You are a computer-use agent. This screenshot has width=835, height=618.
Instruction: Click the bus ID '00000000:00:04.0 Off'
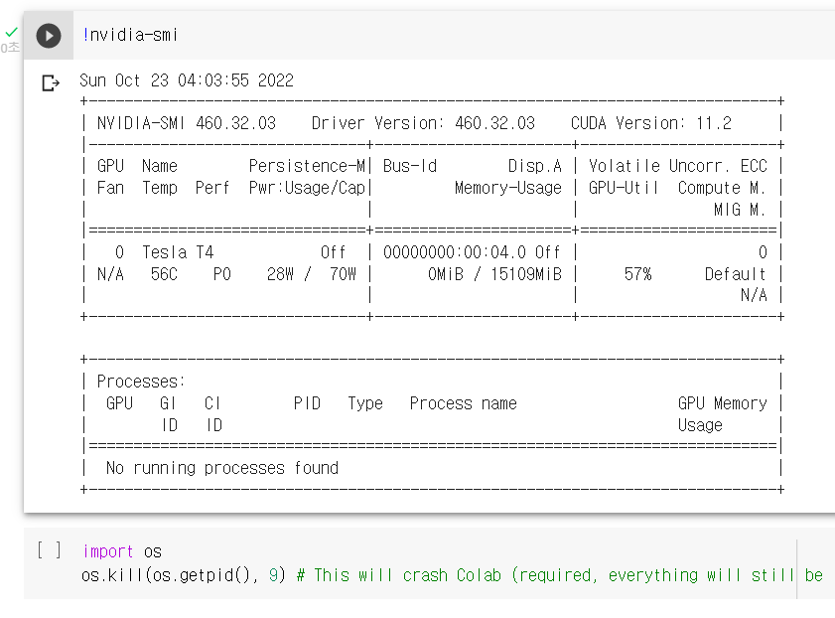point(472,252)
